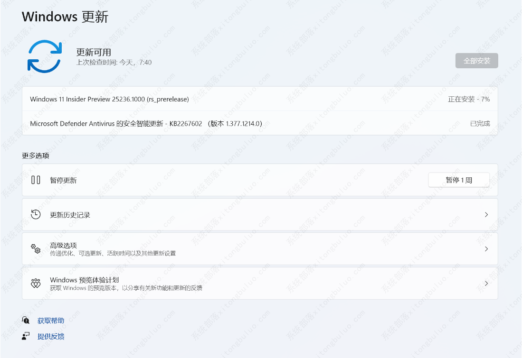The height and width of the screenshot is (358, 522).
Task: Click the gears icon next to 高级选项
Action: [36, 249]
